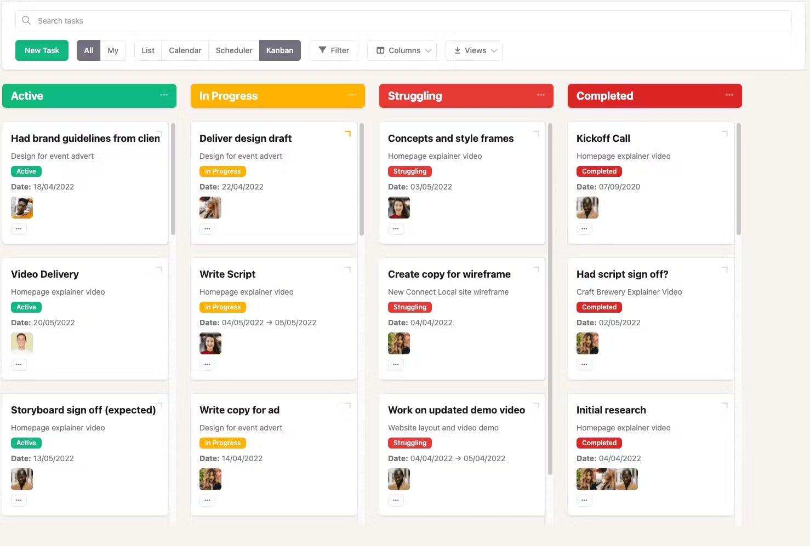Click assignee avatar on Write Script card
This screenshot has width=810, height=546.
click(210, 343)
